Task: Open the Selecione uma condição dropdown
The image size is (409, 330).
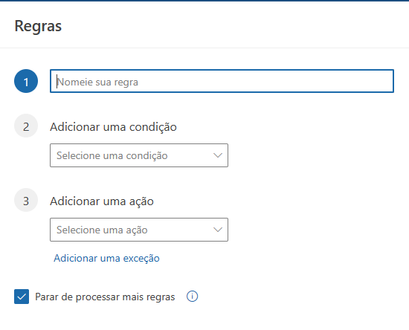Action: pyautogui.click(x=139, y=155)
